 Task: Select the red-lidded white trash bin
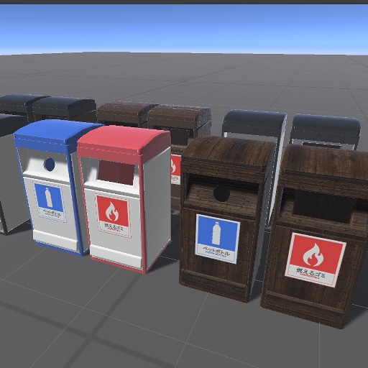click(x=124, y=199)
